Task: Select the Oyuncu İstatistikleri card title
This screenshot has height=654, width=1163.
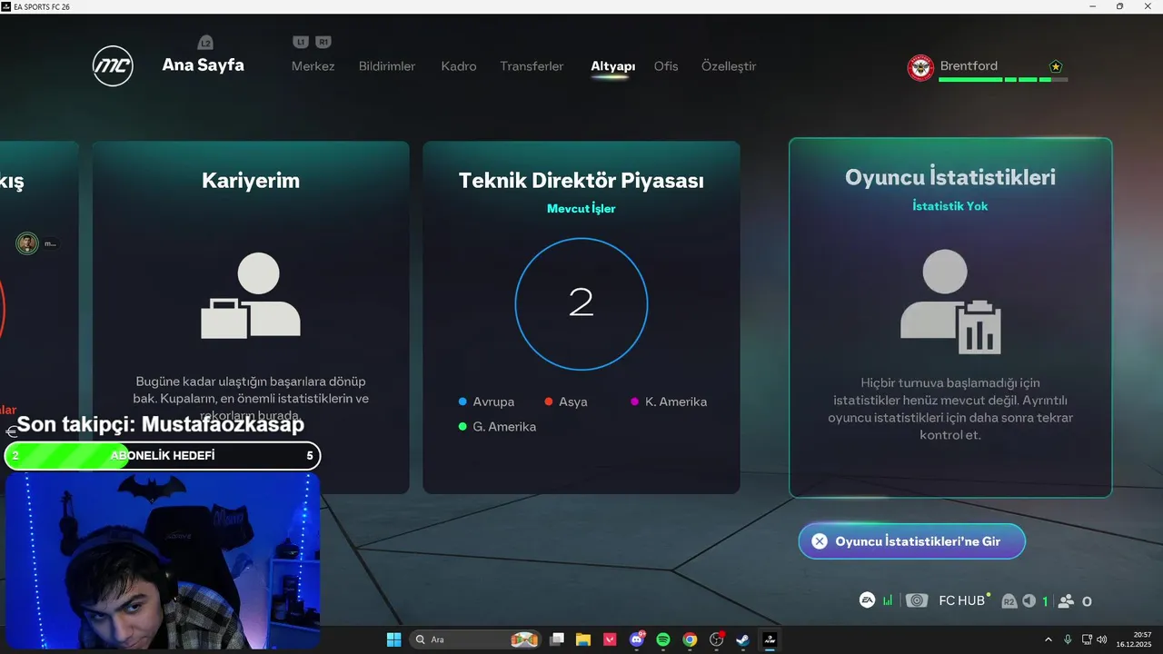Action: pos(950,177)
